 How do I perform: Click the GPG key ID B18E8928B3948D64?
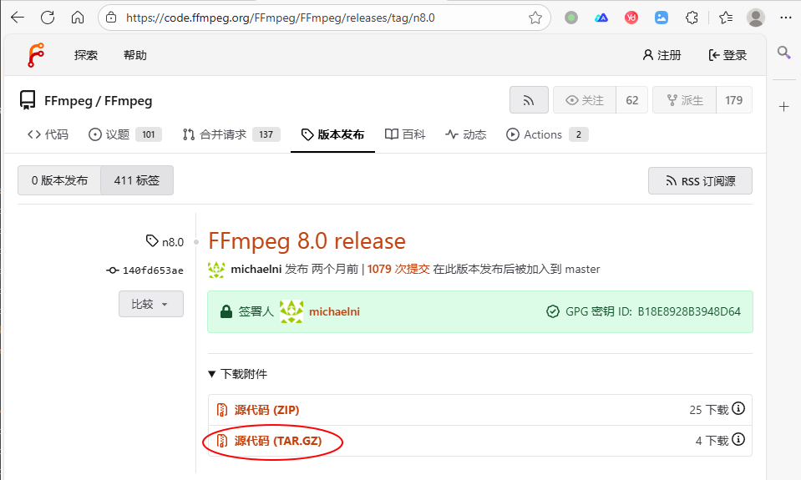(689, 311)
